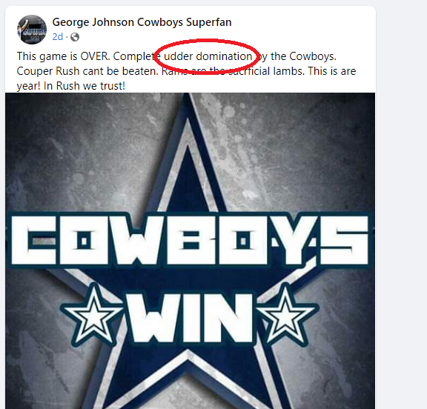Click the WIN lettering in the image

pos(190,319)
